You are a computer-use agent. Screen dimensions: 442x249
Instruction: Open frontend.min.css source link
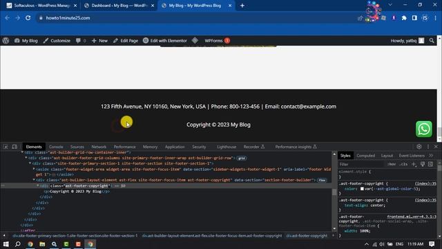tap(412, 216)
